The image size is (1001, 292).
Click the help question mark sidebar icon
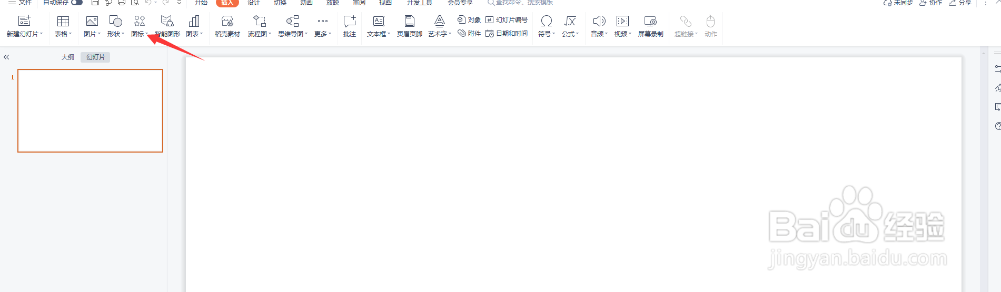pos(997,126)
